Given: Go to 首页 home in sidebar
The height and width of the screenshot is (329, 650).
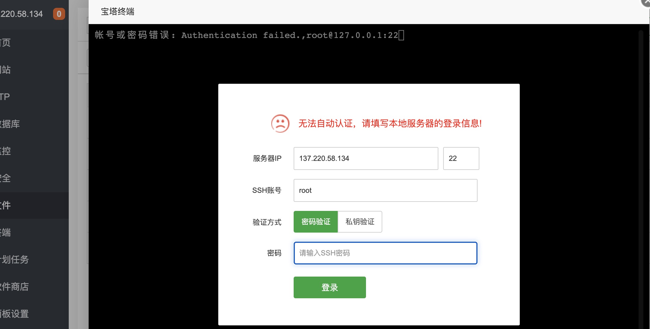Looking at the screenshot, I should (34, 42).
